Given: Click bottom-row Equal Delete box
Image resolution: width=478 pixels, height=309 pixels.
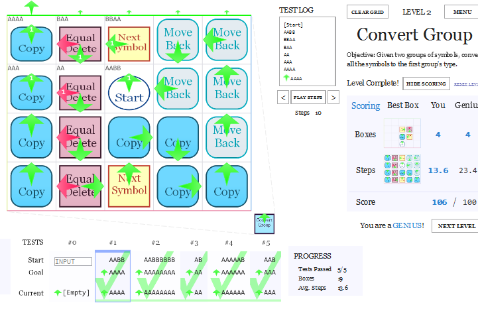Looking at the screenshot, I should [x=80, y=186].
